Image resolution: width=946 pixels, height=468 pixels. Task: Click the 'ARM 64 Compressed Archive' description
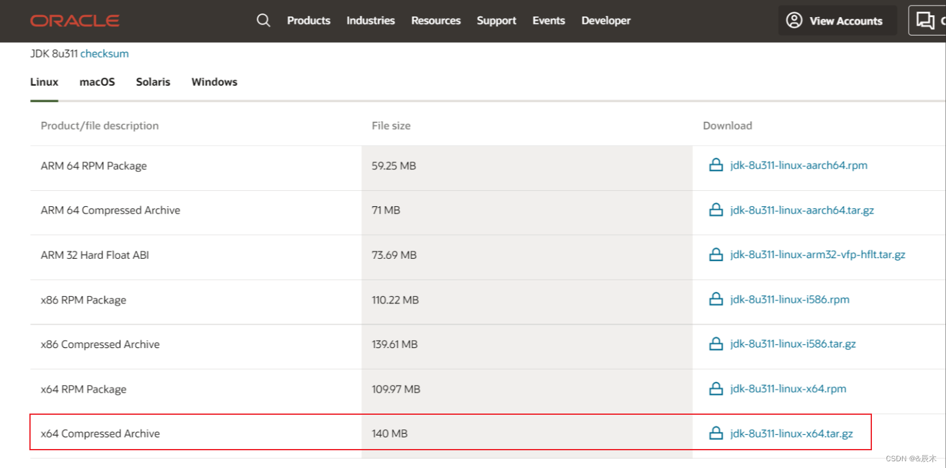click(110, 210)
